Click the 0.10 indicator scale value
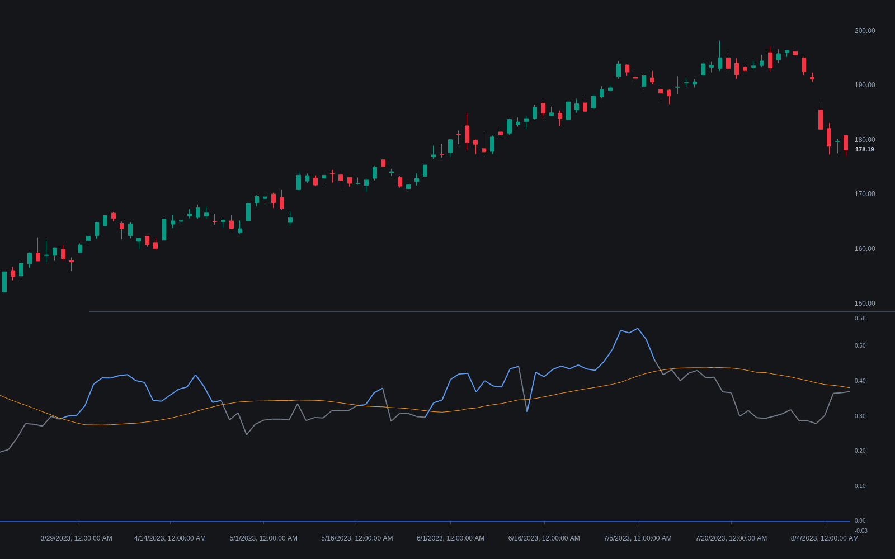 [x=860, y=486]
